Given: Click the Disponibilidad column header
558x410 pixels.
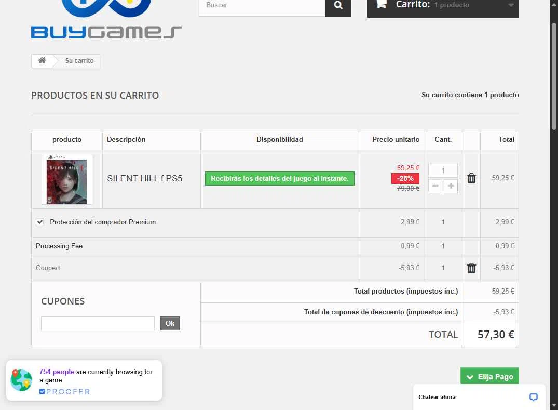Looking at the screenshot, I should (x=280, y=139).
